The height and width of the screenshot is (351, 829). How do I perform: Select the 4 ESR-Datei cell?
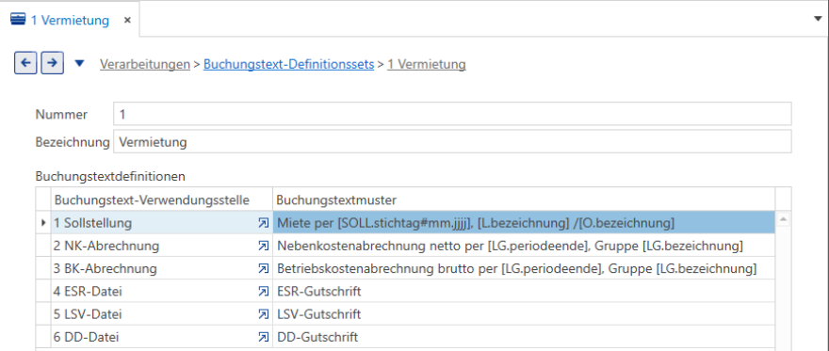click(162, 292)
